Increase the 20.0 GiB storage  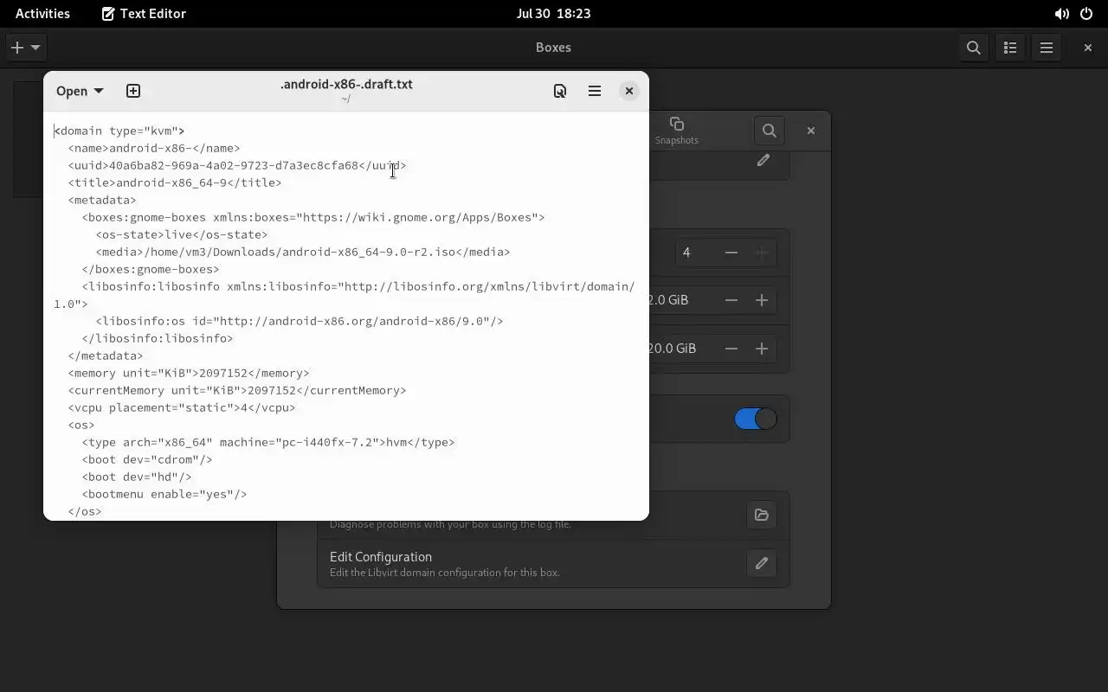(762, 349)
